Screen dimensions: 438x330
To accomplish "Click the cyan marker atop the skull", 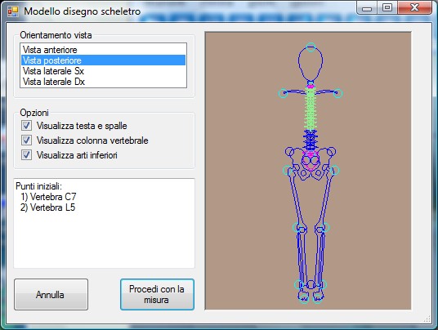I will pos(311,47).
